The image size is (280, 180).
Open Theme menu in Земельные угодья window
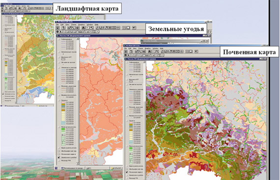[x=74, y=24]
